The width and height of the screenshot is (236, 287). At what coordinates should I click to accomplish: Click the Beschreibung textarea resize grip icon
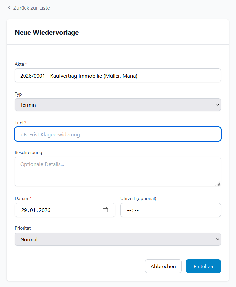tap(219, 184)
